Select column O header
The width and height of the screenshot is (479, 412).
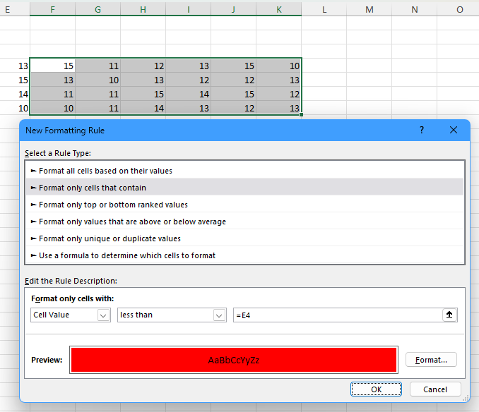tap(459, 9)
